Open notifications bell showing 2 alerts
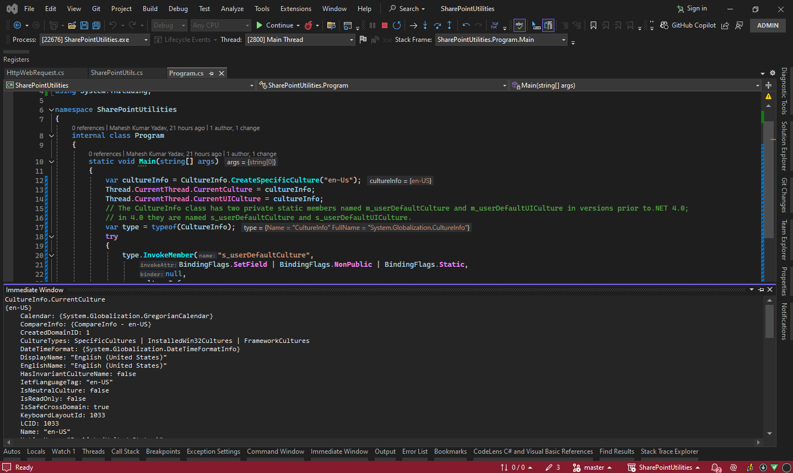793x473 pixels. click(x=715, y=467)
